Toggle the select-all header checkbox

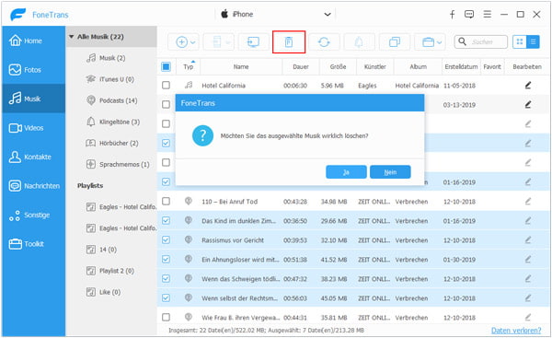pyautogui.click(x=166, y=66)
